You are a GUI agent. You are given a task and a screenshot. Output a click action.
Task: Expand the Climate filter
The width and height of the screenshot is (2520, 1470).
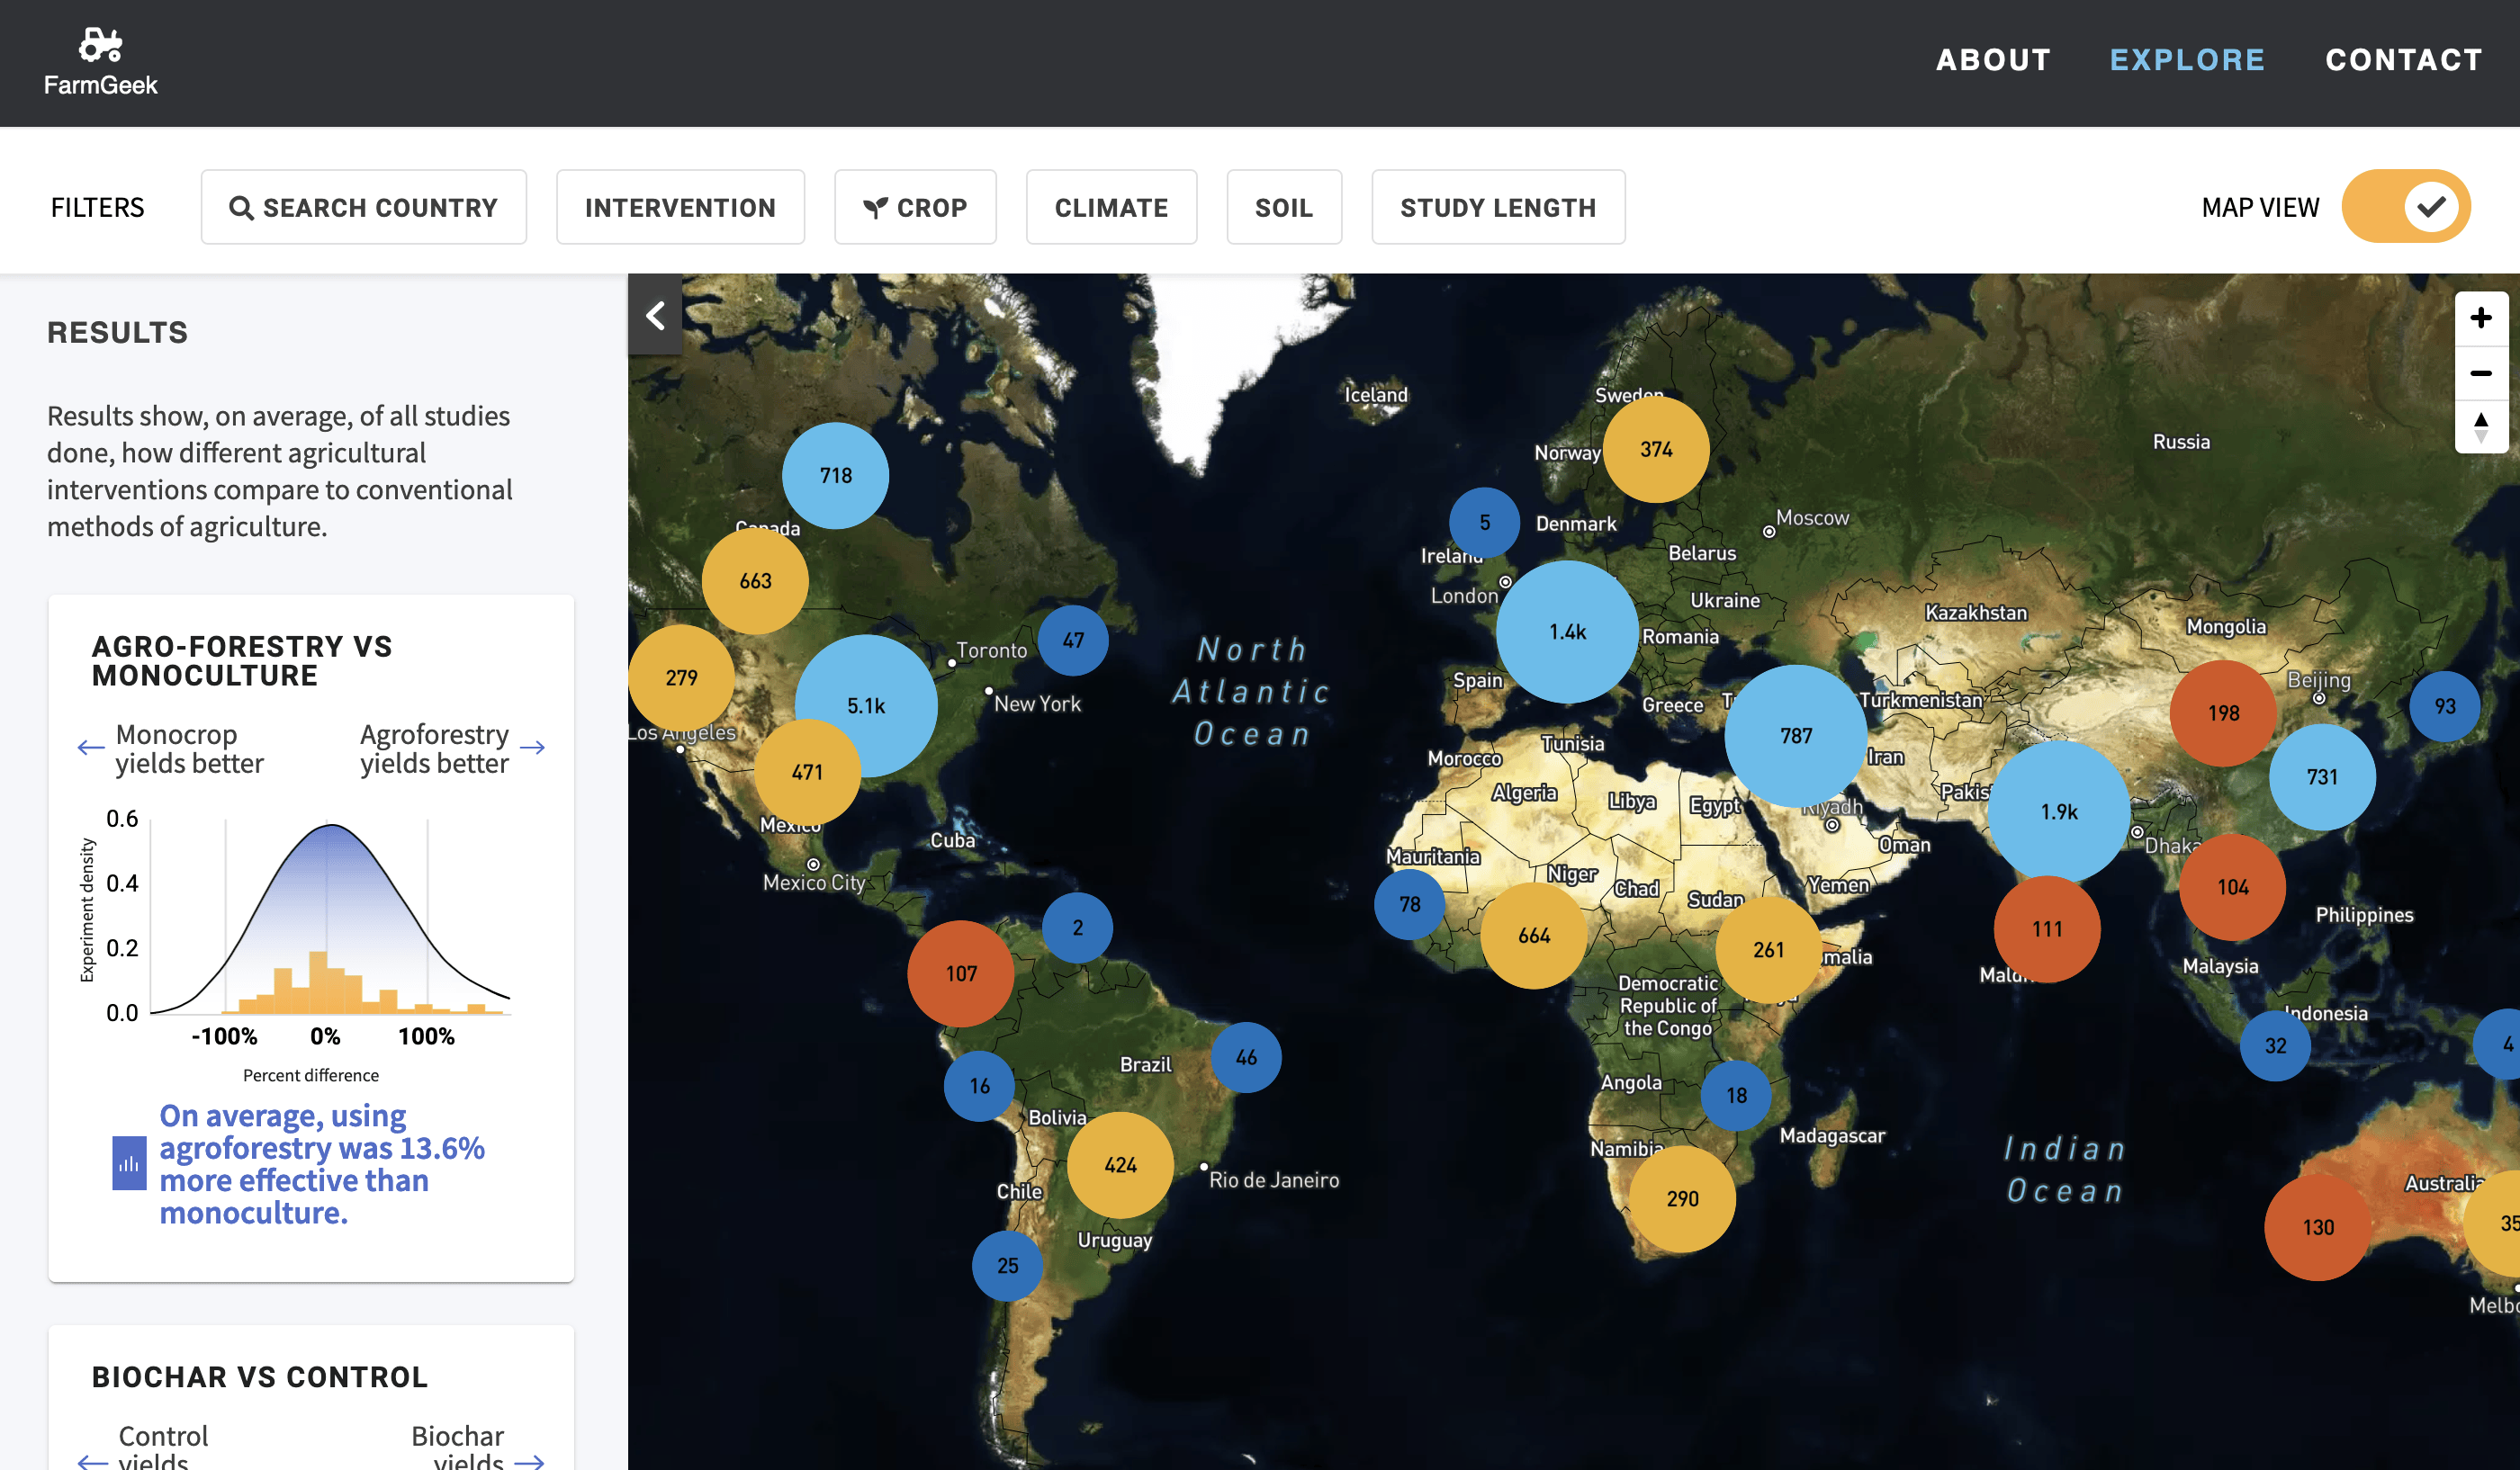point(1111,207)
